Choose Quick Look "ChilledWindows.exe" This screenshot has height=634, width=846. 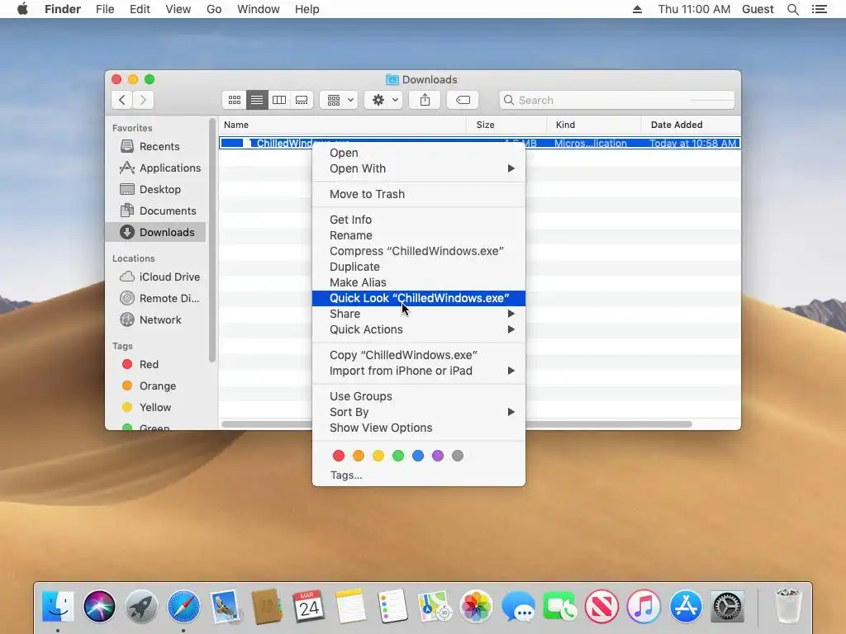coord(419,298)
